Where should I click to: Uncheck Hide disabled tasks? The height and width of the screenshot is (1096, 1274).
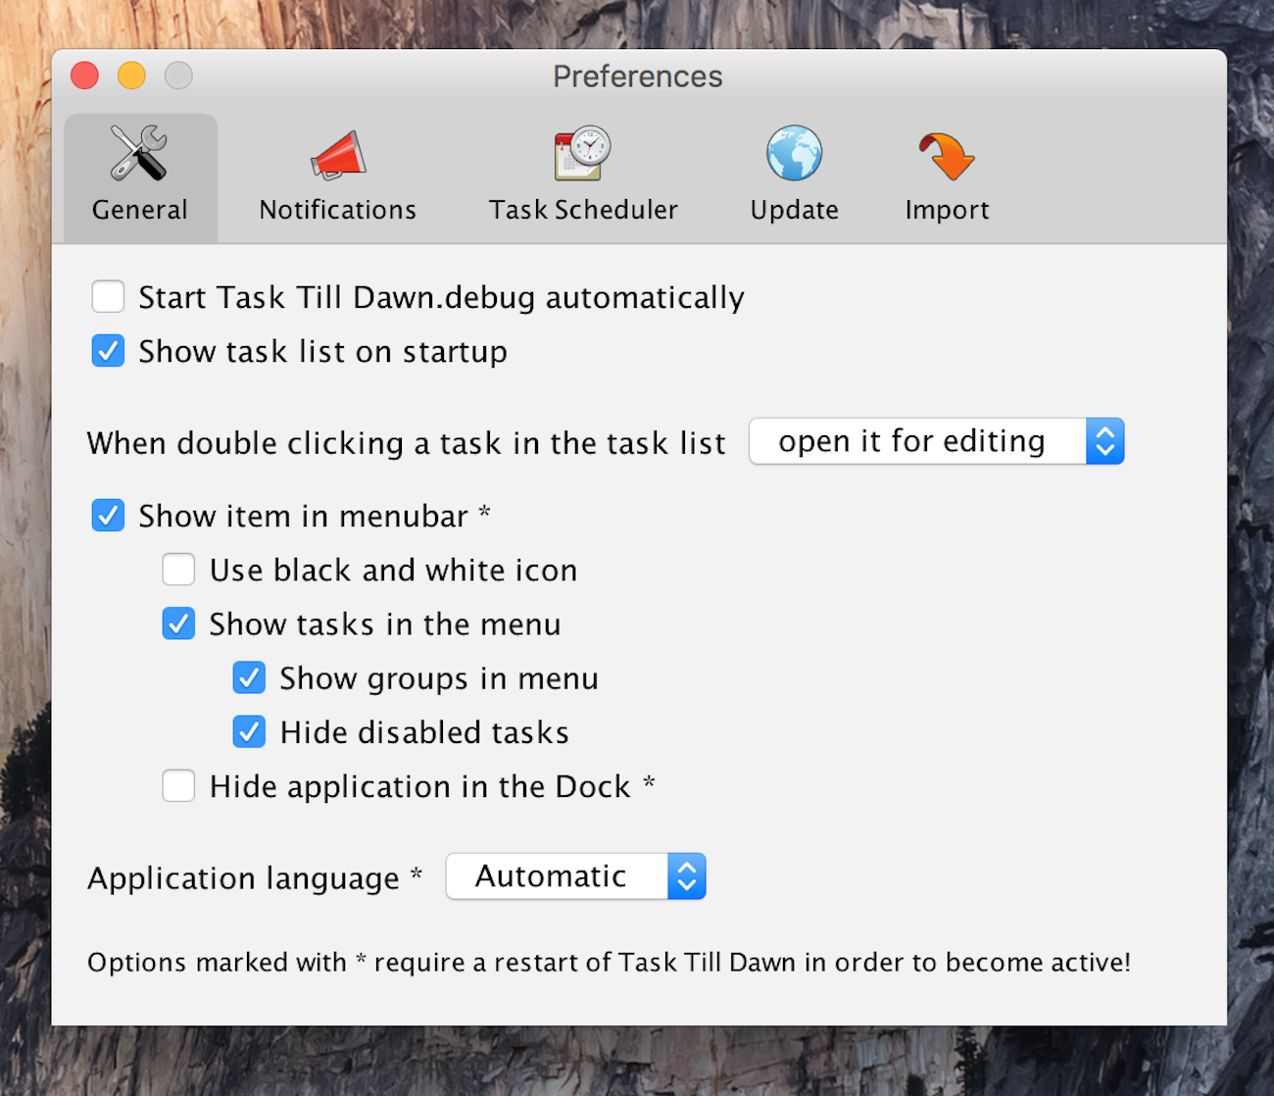(249, 730)
